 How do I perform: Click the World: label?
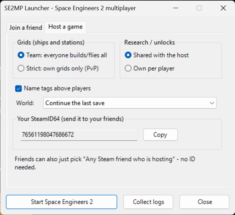(25, 103)
